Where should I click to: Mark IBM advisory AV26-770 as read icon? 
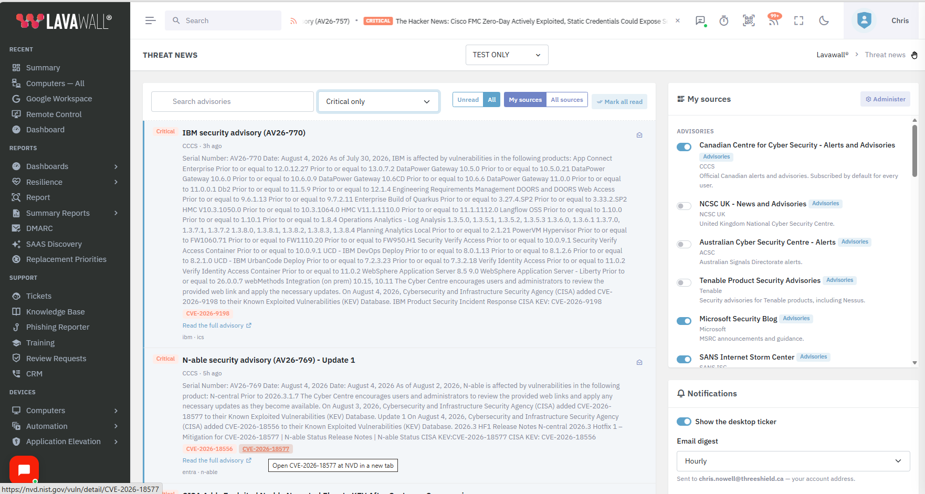(639, 135)
